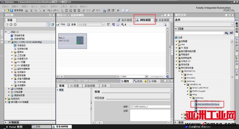Viewport: 239px width, 129px height.
Task: Click the Upload from device icon
Action: pyautogui.click(x=71, y=10)
